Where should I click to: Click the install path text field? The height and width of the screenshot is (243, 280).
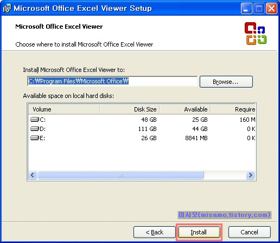tap(112, 81)
